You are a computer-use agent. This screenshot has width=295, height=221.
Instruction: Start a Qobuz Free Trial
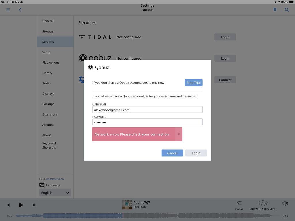pos(193,82)
